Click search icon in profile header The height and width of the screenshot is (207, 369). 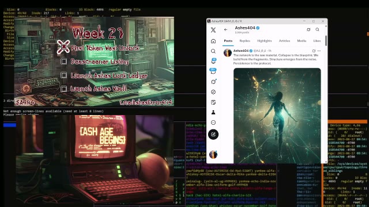click(318, 29)
